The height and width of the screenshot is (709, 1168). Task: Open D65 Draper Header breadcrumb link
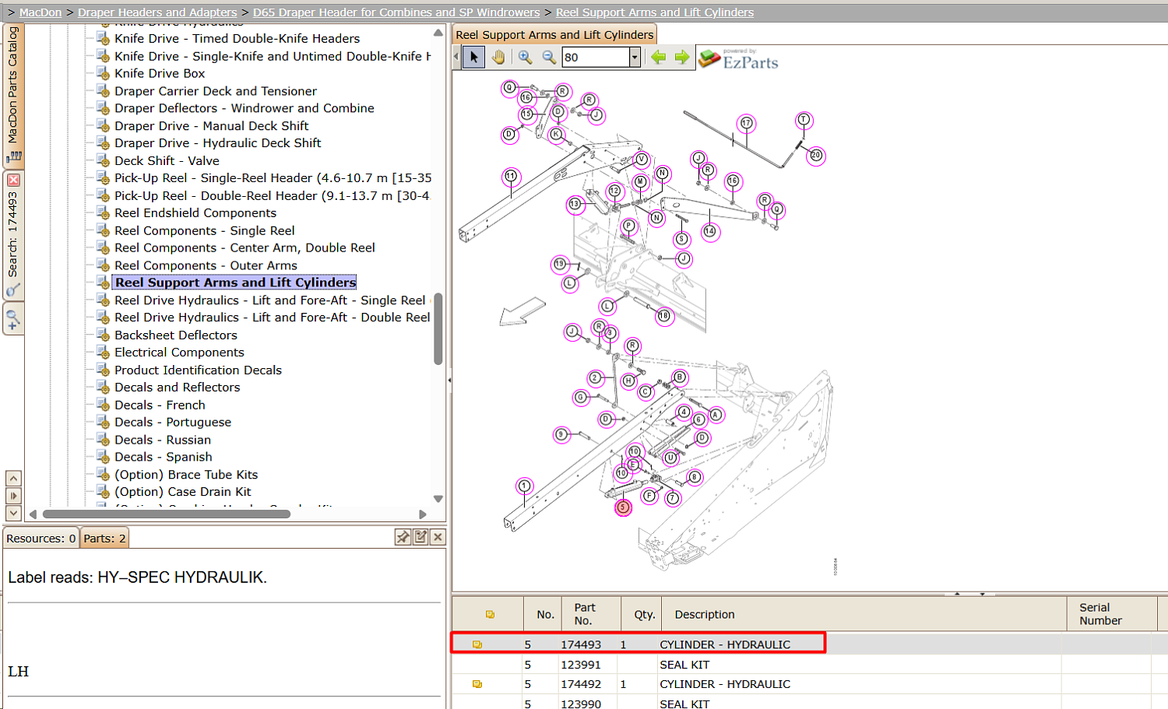(396, 12)
